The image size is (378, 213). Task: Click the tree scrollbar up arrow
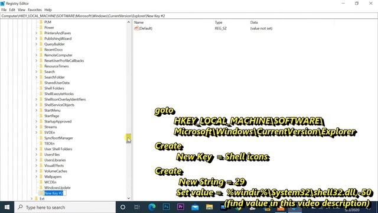point(129,22)
